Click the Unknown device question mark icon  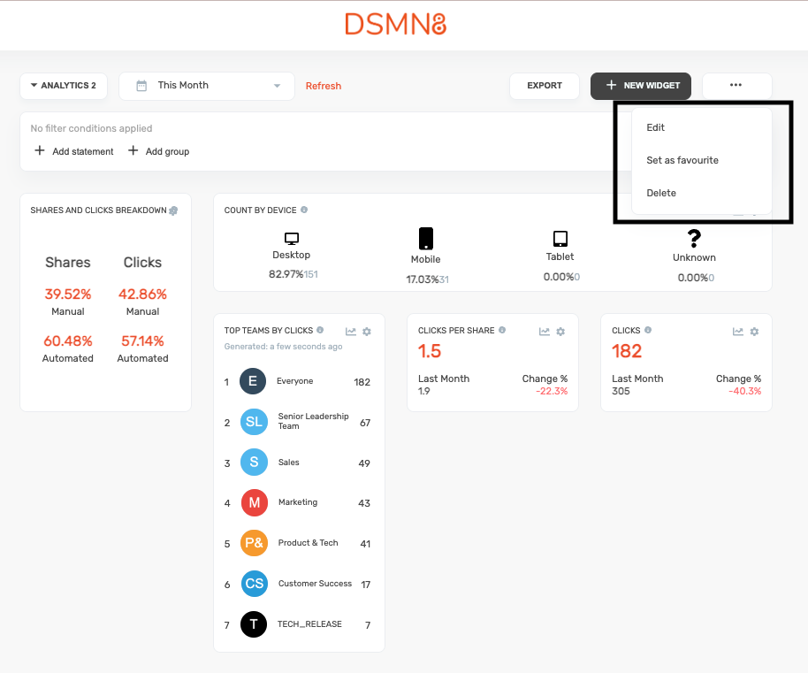pyautogui.click(x=694, y=239)
